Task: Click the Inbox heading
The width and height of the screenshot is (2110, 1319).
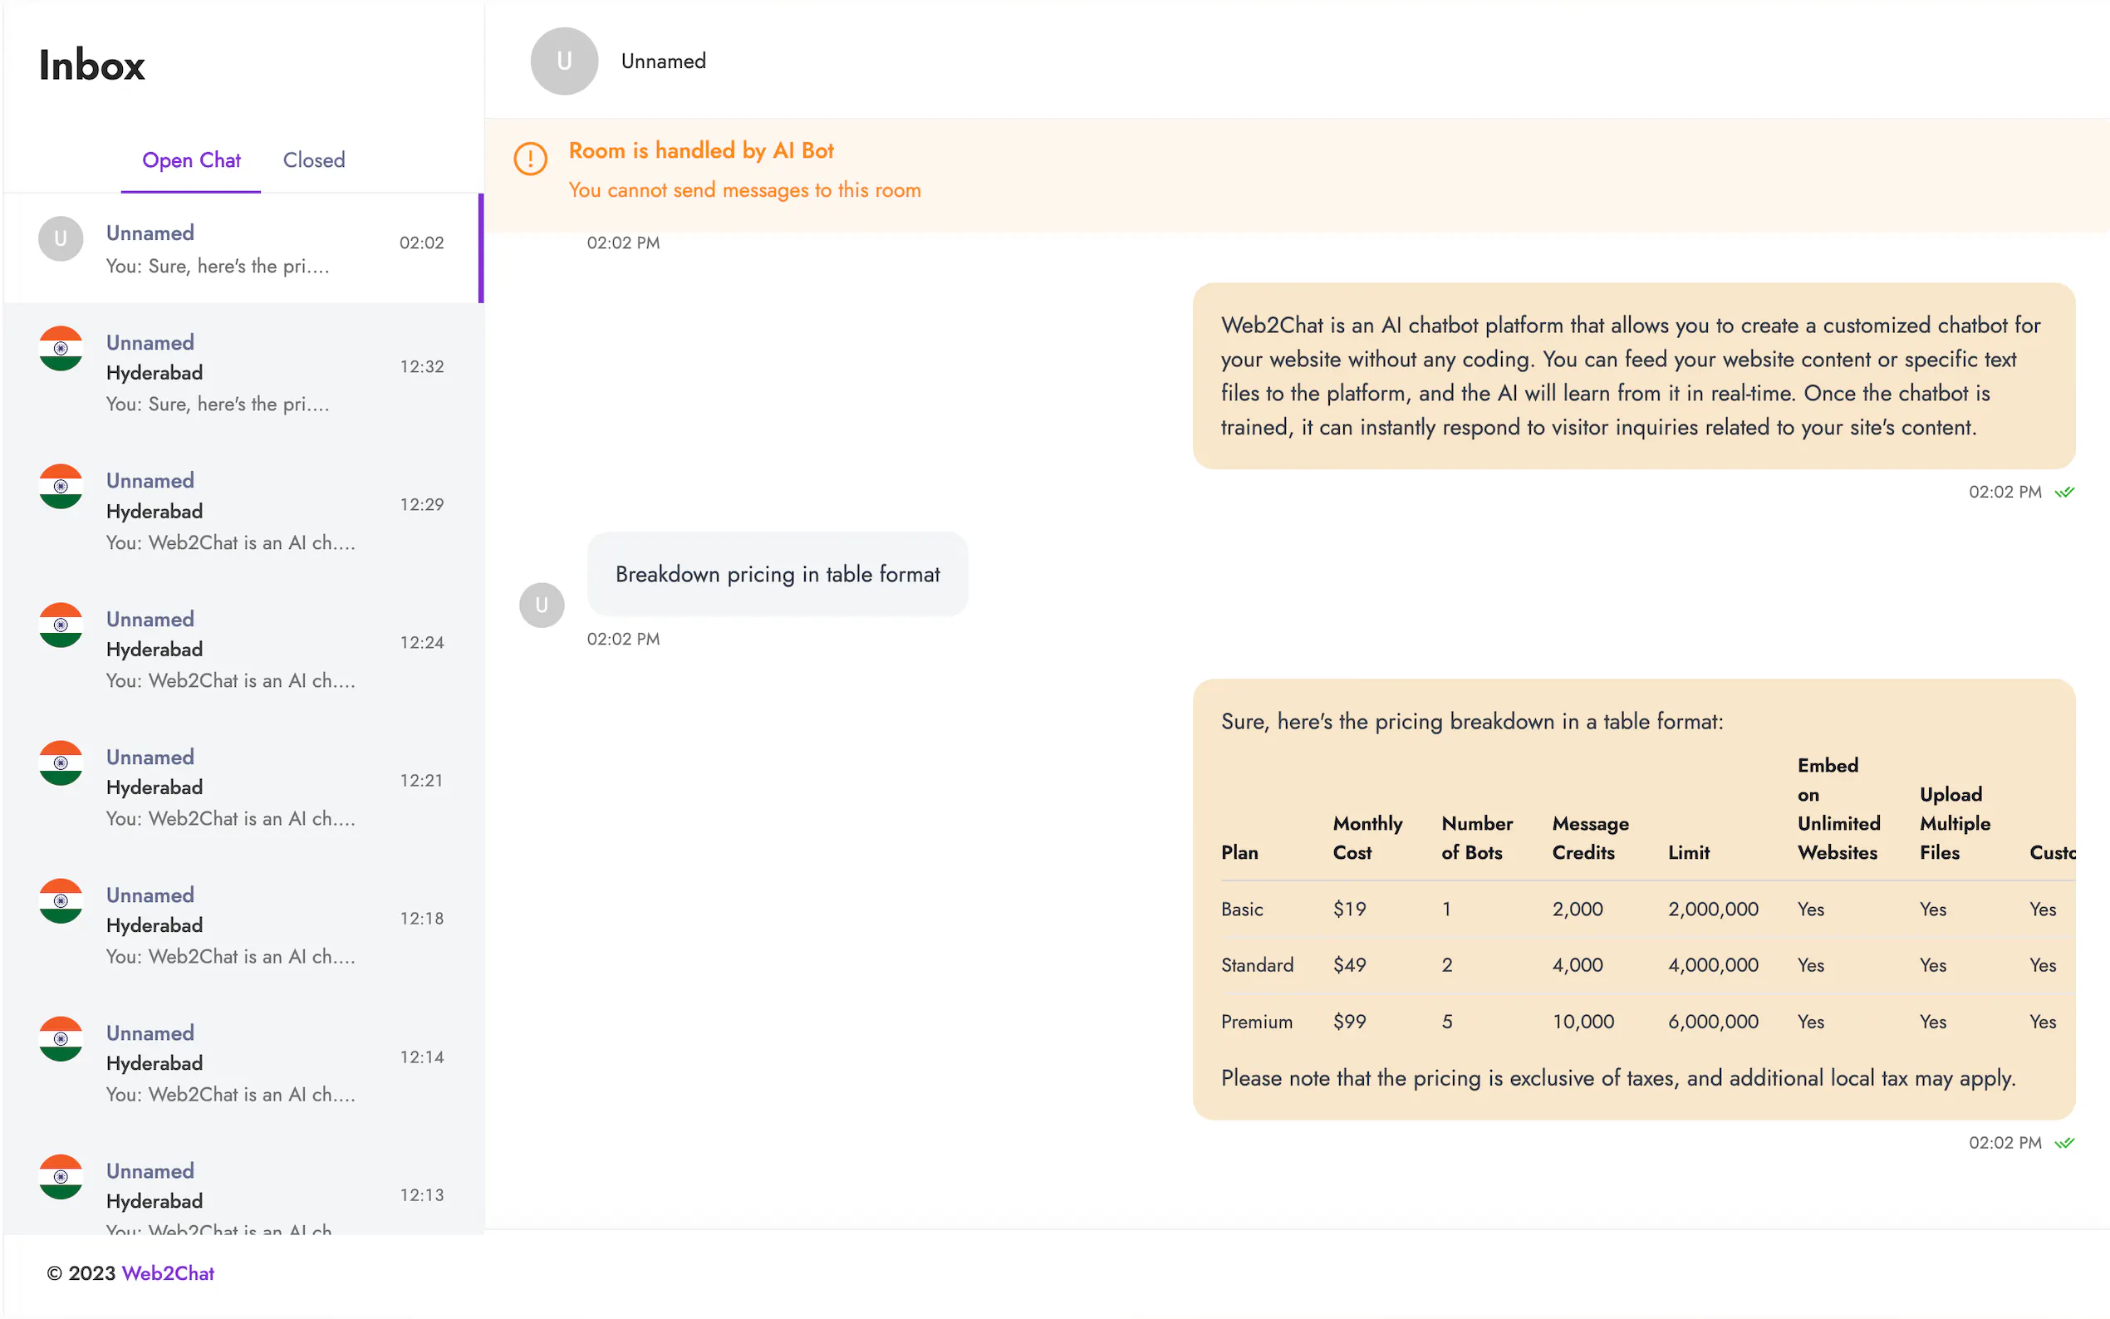Action: pos(91,65)
